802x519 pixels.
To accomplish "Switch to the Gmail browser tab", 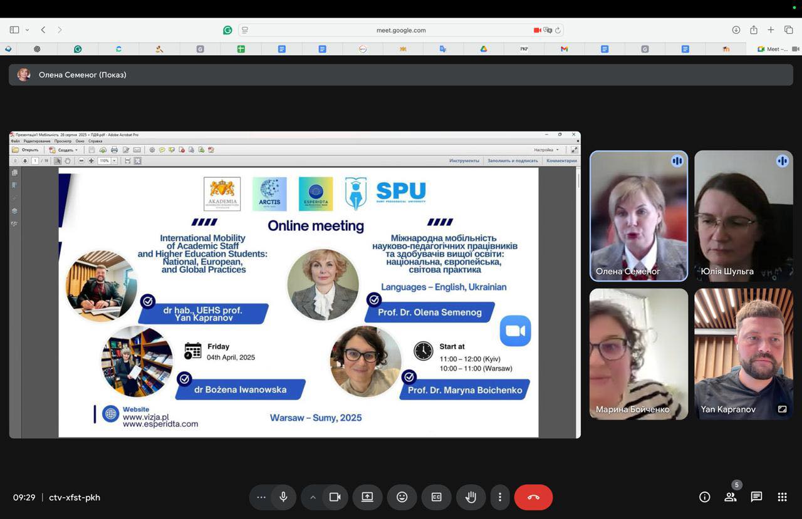I will pos(564,49).
